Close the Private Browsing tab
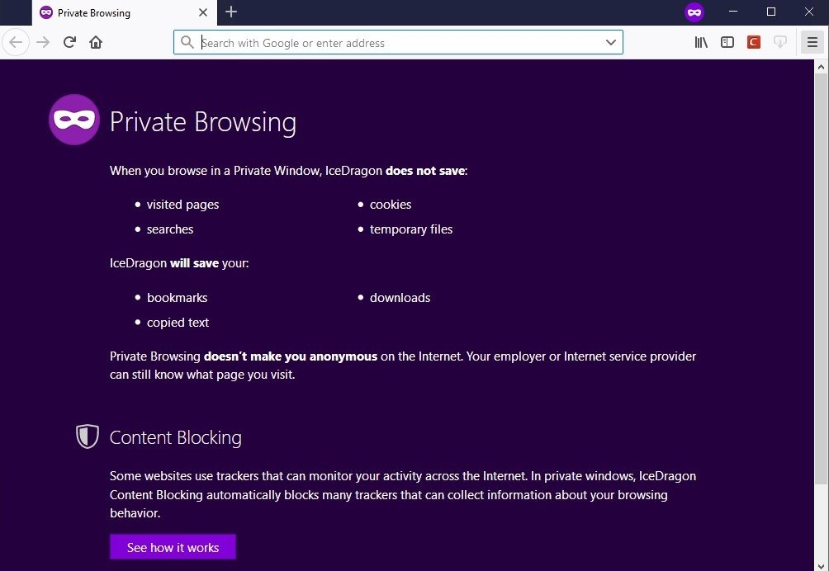The width and height of the screenshot is (829, 571). point(203,12)
